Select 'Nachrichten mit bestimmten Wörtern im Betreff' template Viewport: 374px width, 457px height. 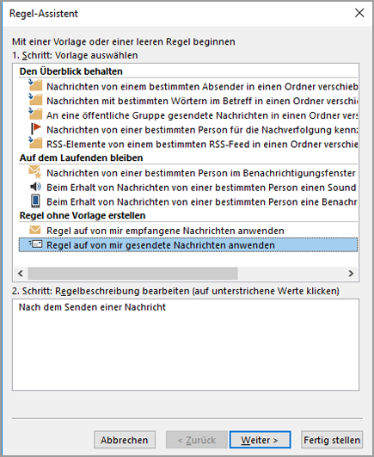click(x=202, y=101)
